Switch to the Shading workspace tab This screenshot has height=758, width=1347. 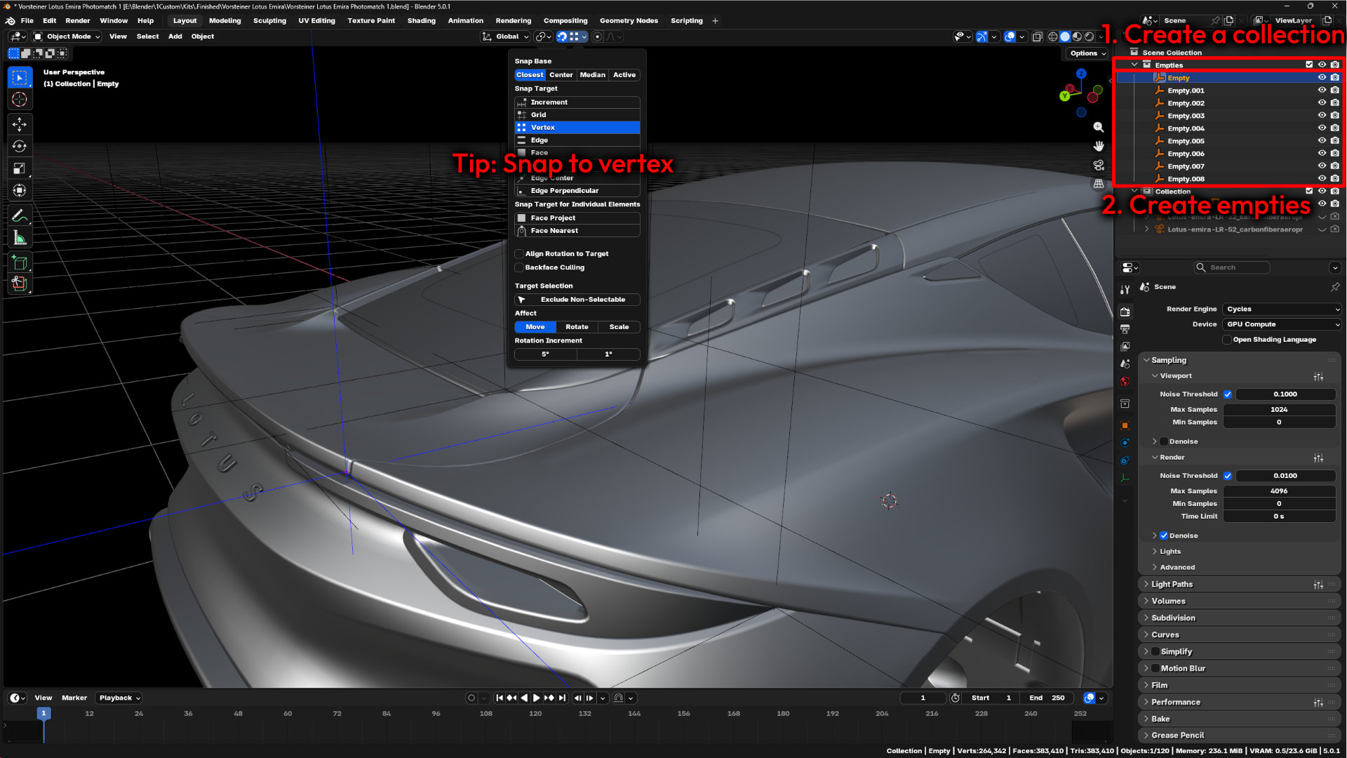[x=421, y=20]
